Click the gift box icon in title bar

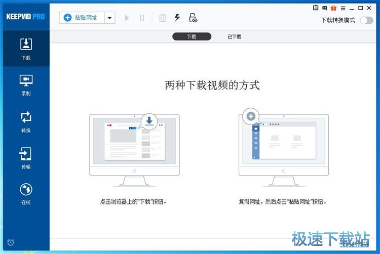coord(333,8)
